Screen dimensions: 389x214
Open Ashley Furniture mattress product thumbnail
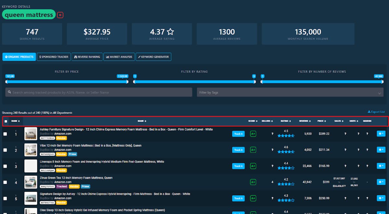click(x=31, y=134)
